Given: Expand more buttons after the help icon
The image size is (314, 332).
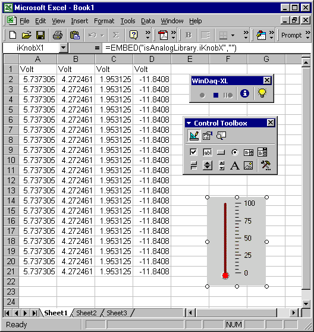Looking at the screenshot, I should tap(147, 35).
